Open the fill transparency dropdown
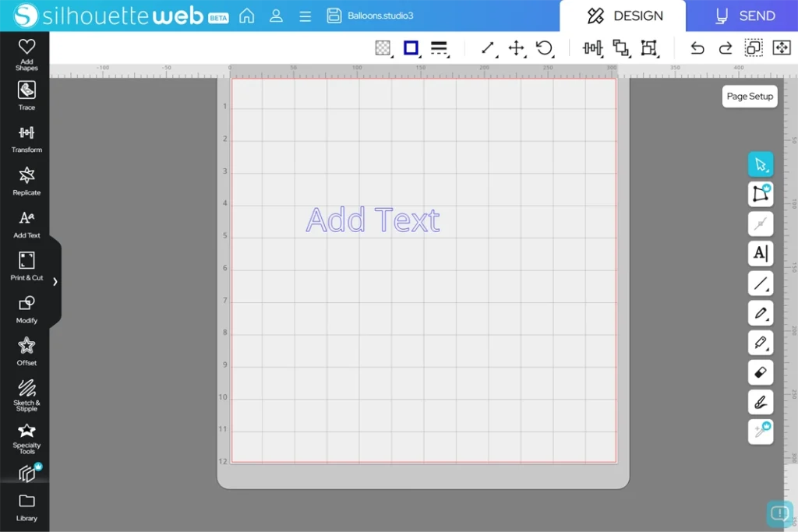This screenshot has height=532, width=798. [x=383, y=48]
